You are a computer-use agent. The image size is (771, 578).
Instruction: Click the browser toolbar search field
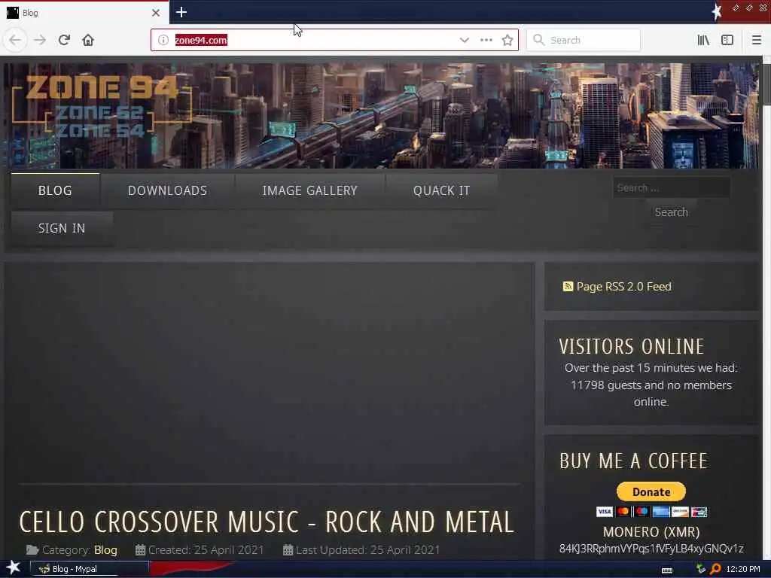click(584, 41)
